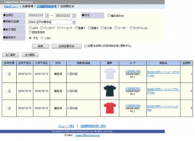Select the しない image display radio
Image resolution: width=195 pixels, height=141 pixels.
pyautogui.click(x=42, y=38)
